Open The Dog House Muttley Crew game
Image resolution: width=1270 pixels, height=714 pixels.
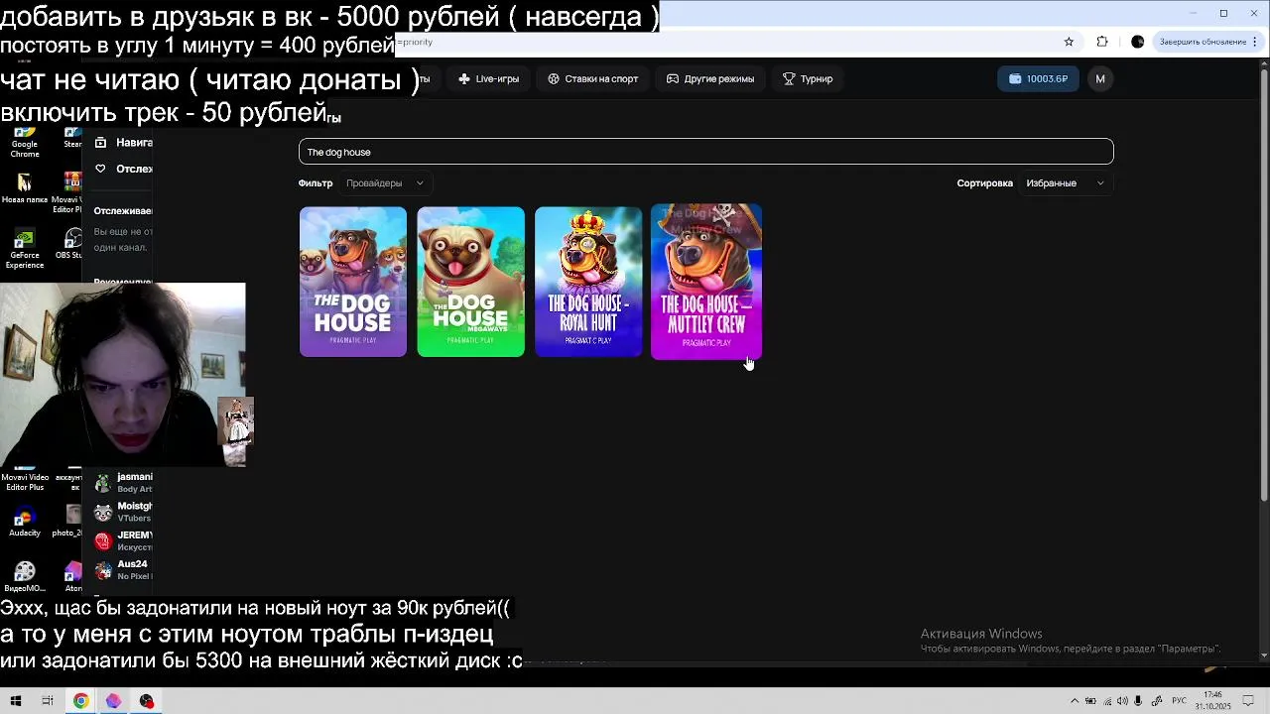pos(706,282)
